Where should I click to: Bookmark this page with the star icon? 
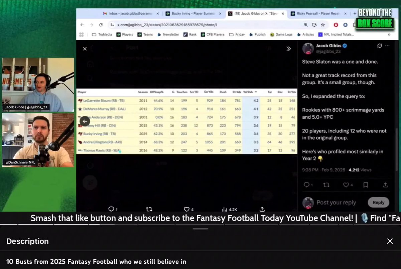point(323,25)
